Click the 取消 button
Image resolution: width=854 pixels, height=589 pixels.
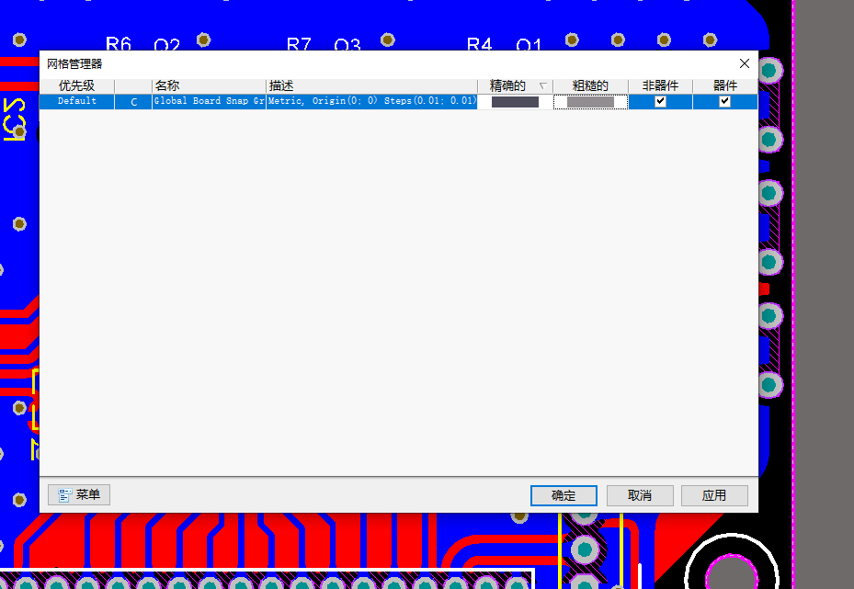coord(640,495)
